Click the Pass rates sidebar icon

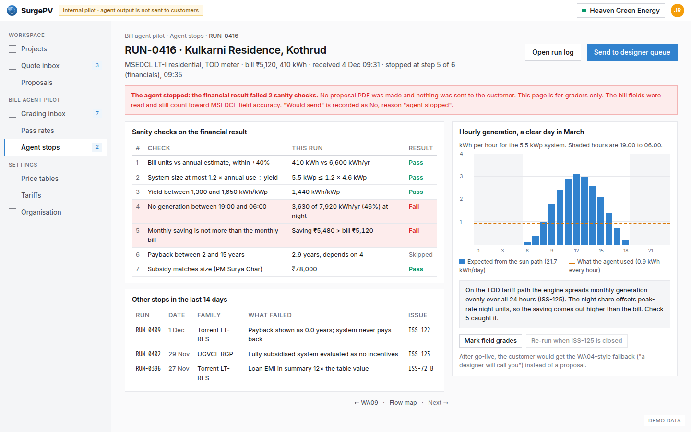pos(12,131)
